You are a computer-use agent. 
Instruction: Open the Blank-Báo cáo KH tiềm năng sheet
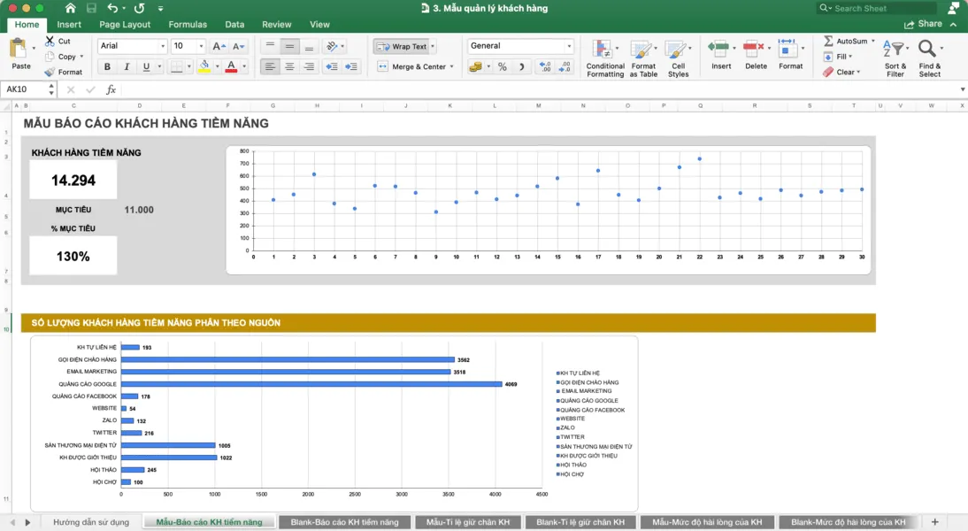344,522
